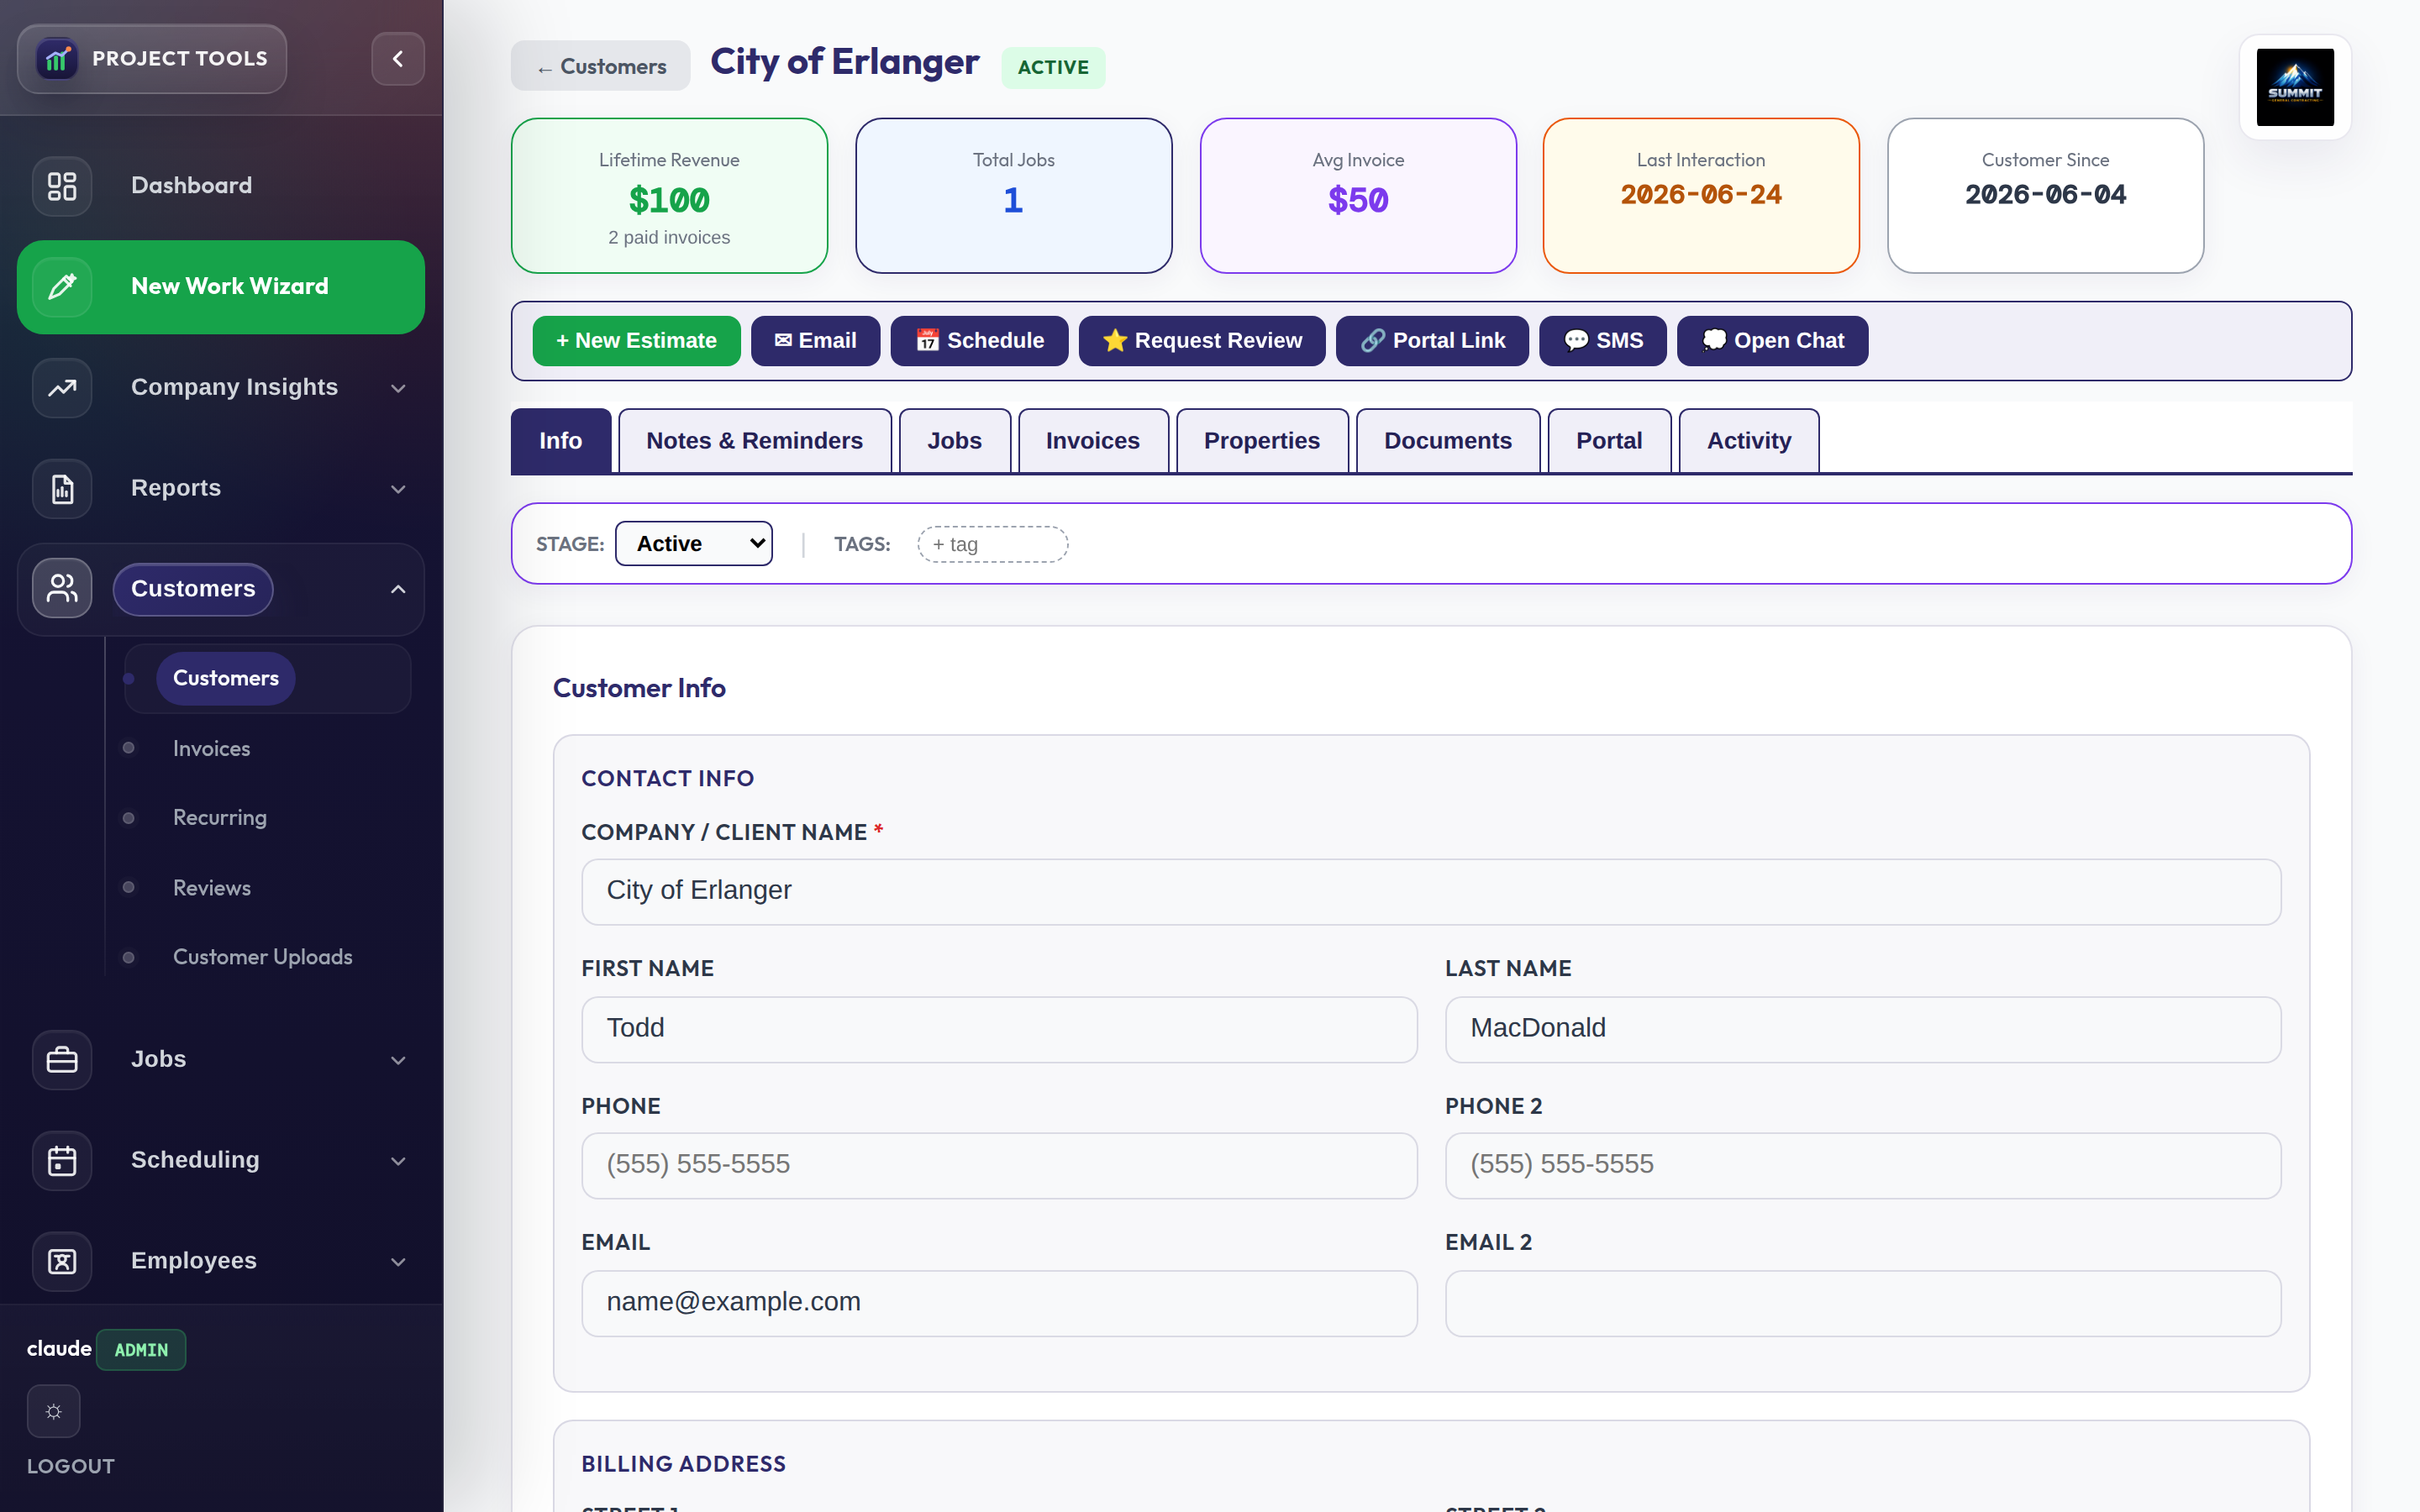The height and width of the screenshot is (1512, 2420).
Task: Switch to the Properties tab
Action: click(1262, 441)
